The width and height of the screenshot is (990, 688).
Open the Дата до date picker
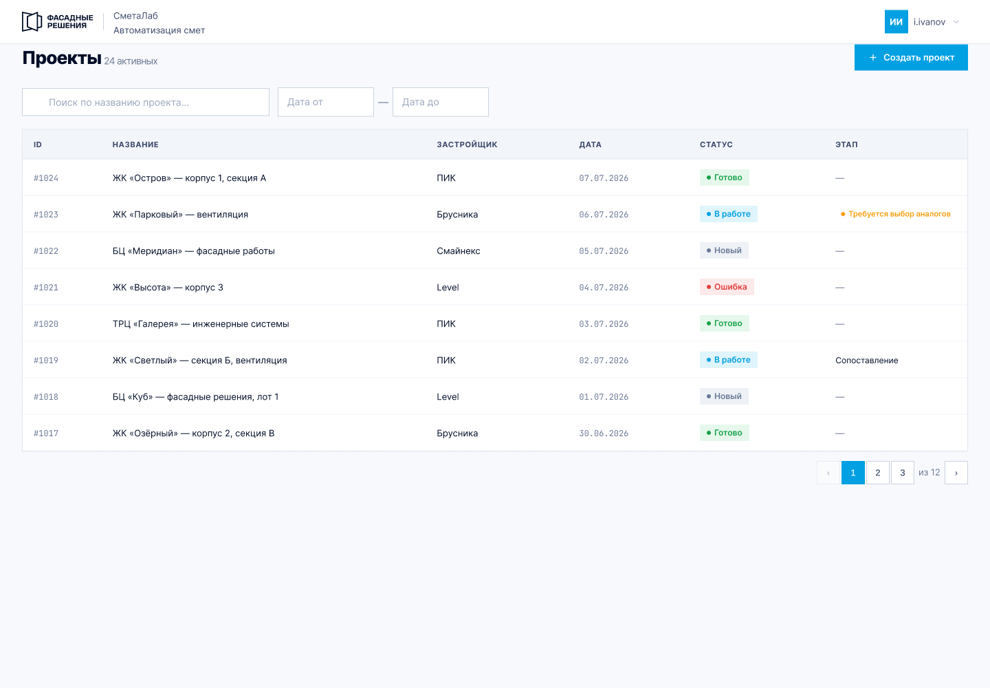point(441,102)
